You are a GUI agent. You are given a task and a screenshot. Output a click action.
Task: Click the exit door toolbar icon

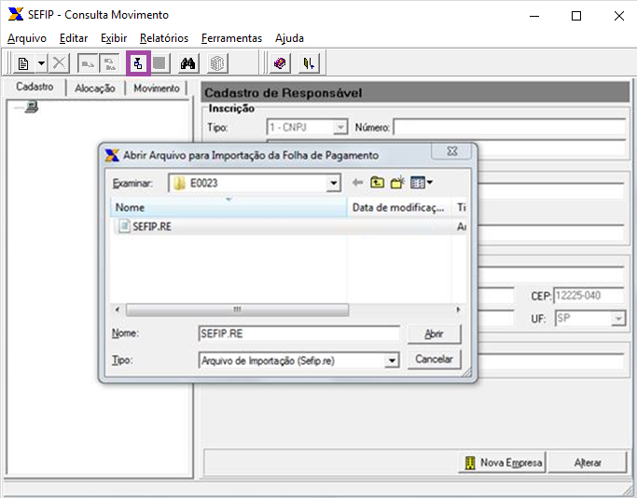309,63
